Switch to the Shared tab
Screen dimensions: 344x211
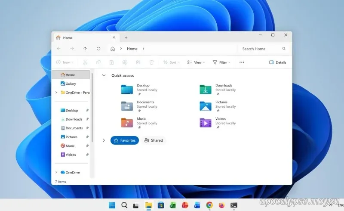[x=154, y=140]
